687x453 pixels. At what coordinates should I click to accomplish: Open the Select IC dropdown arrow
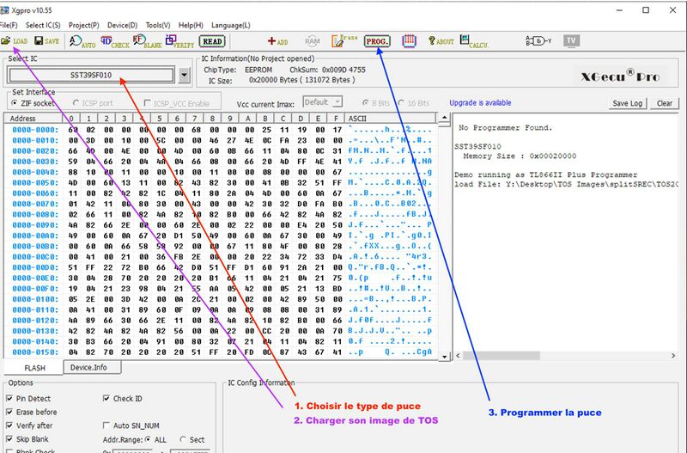[185, 76]
